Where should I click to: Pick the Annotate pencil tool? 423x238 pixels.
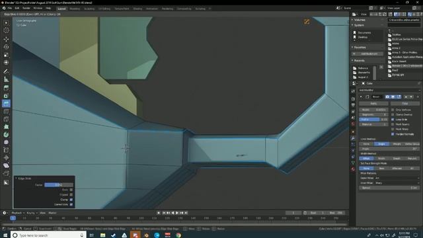click(6, 71)
